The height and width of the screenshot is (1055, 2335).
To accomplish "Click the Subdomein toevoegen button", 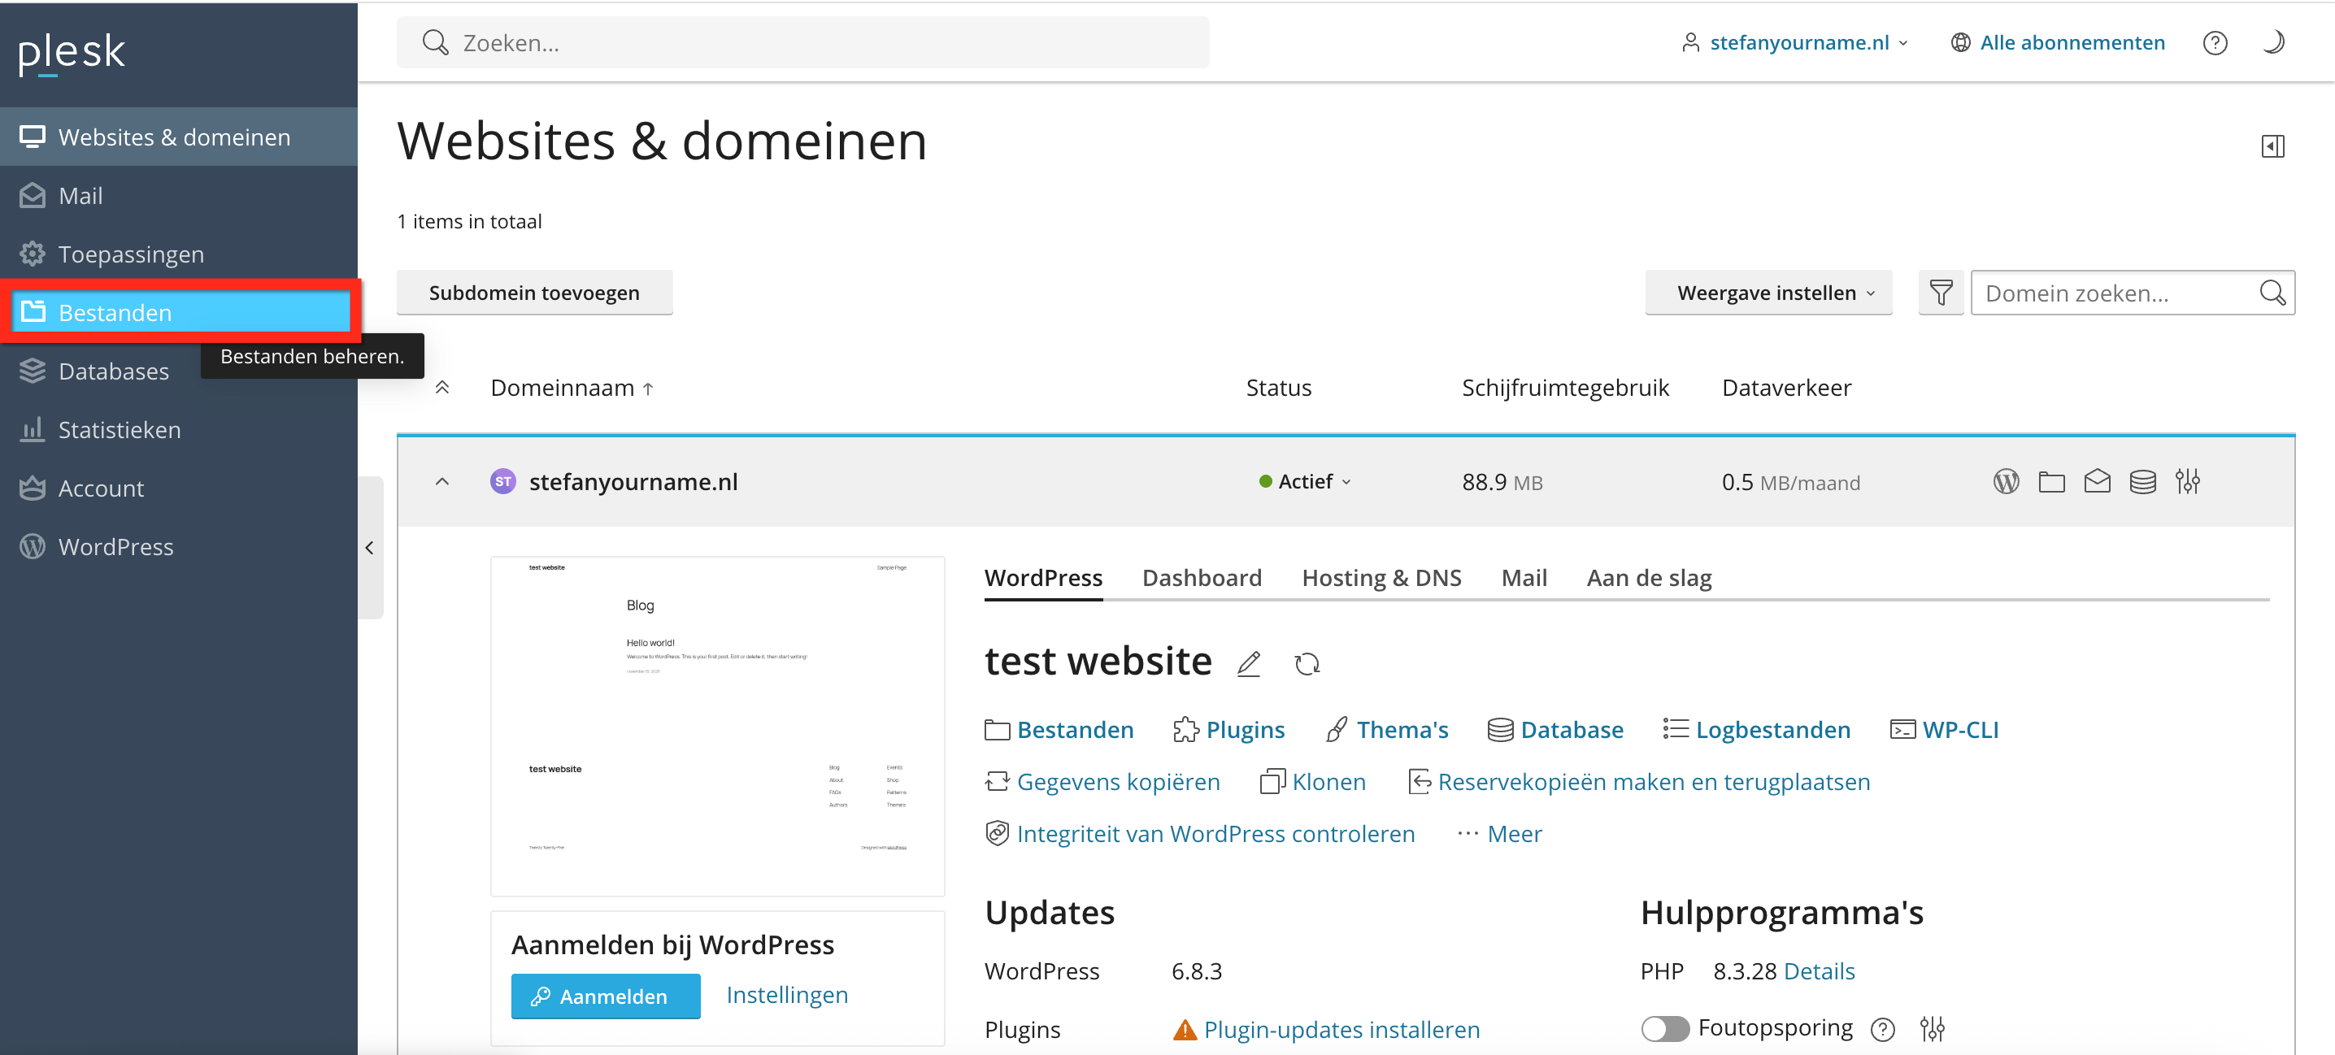I will tap(534, 293).
